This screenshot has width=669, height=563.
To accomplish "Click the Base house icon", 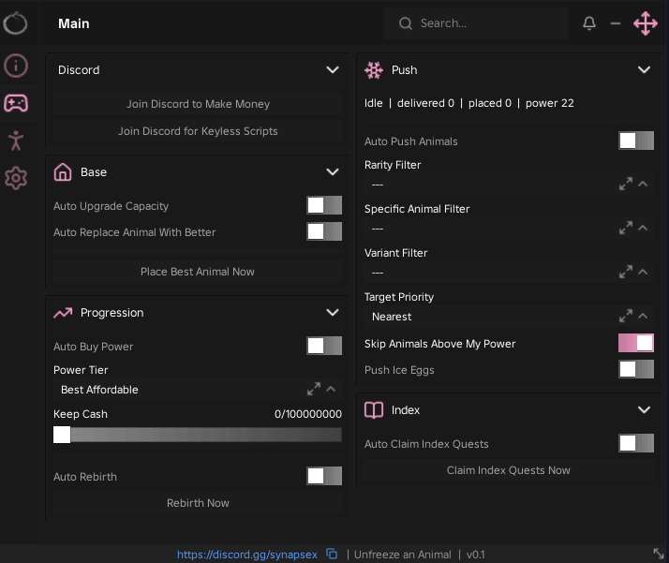I will pos(63,171).
